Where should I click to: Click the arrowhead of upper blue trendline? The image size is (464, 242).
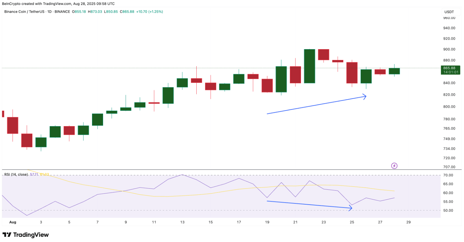(x=364, y=97)
